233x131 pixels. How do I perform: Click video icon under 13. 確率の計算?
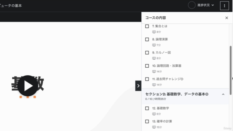[154, 127]
